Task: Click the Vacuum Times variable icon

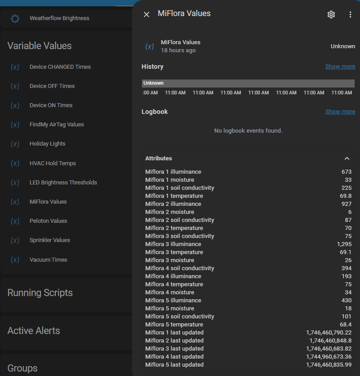Action: 15,260
